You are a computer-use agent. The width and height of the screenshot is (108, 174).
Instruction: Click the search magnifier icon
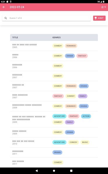point(6,18)
